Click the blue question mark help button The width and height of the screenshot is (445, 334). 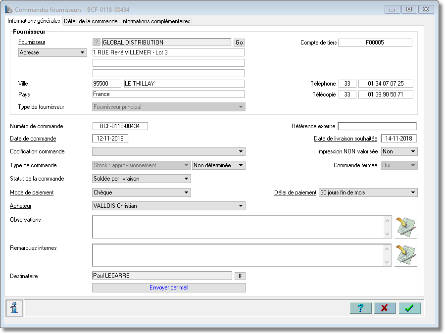(361, 308)
